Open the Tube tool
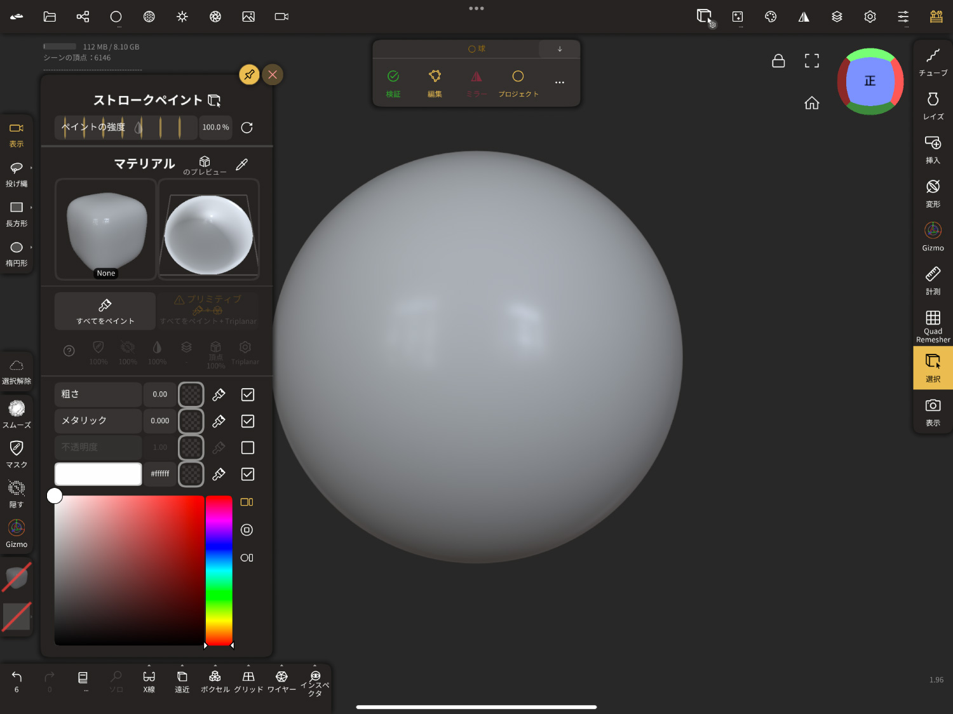953x714 pixels. tap(932, 62)
